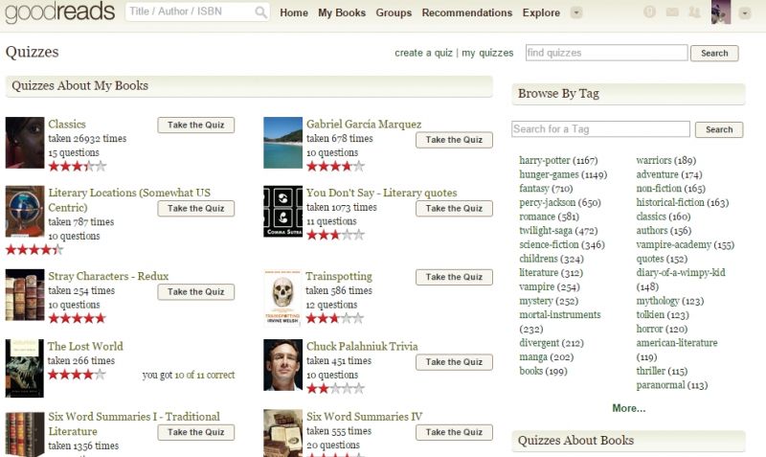The image size is (766, 457).
Task: Expand the dropdown arrow next to Explore
Action: [x=575, y=12]
